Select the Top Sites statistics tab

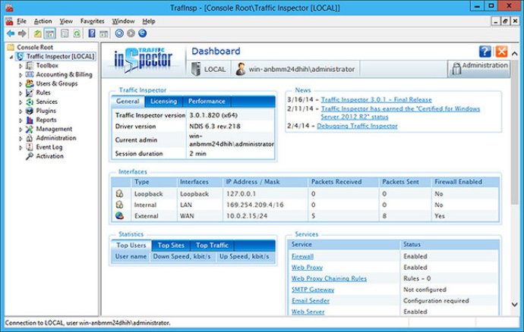pyautogui.click(x=171, y=246)
